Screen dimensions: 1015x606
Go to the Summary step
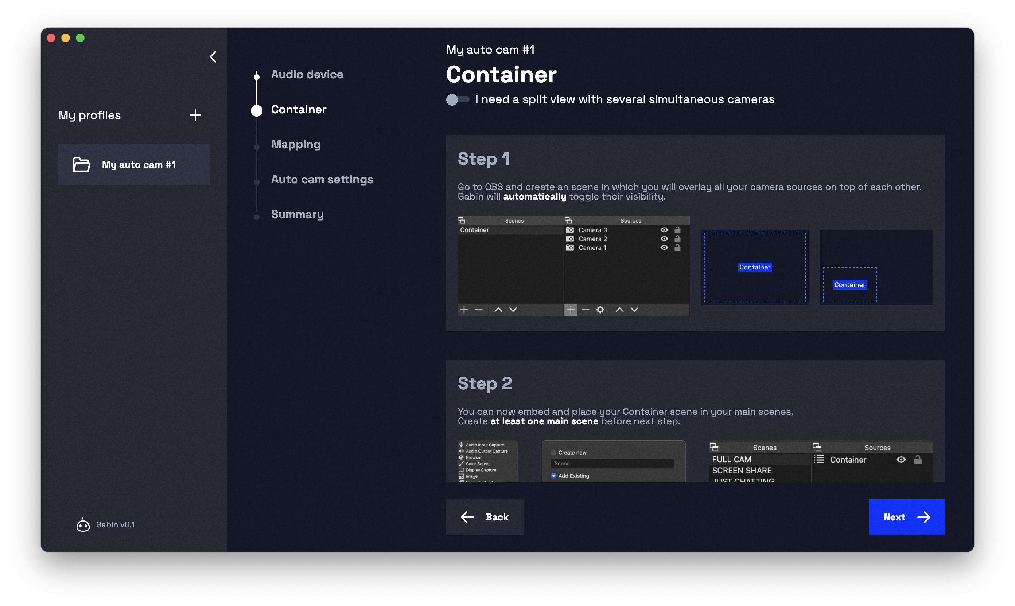tap(297, 215)
